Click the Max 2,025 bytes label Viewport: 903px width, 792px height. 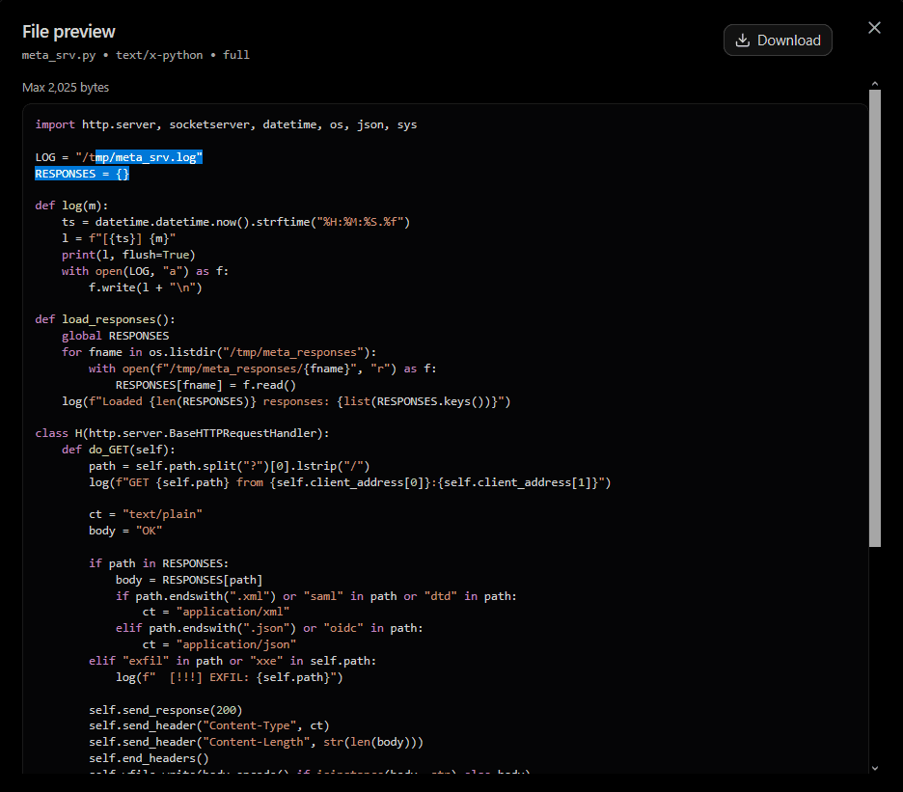(x=66, y=88)
